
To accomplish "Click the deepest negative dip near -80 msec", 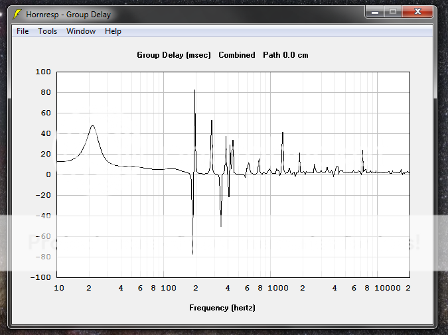I will pos(192,253).
